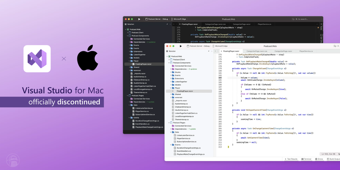Viewport: 340px width, 170px height.
Task: Collapse Podcast.Components project in light window
Action: [x=169, y=63]
